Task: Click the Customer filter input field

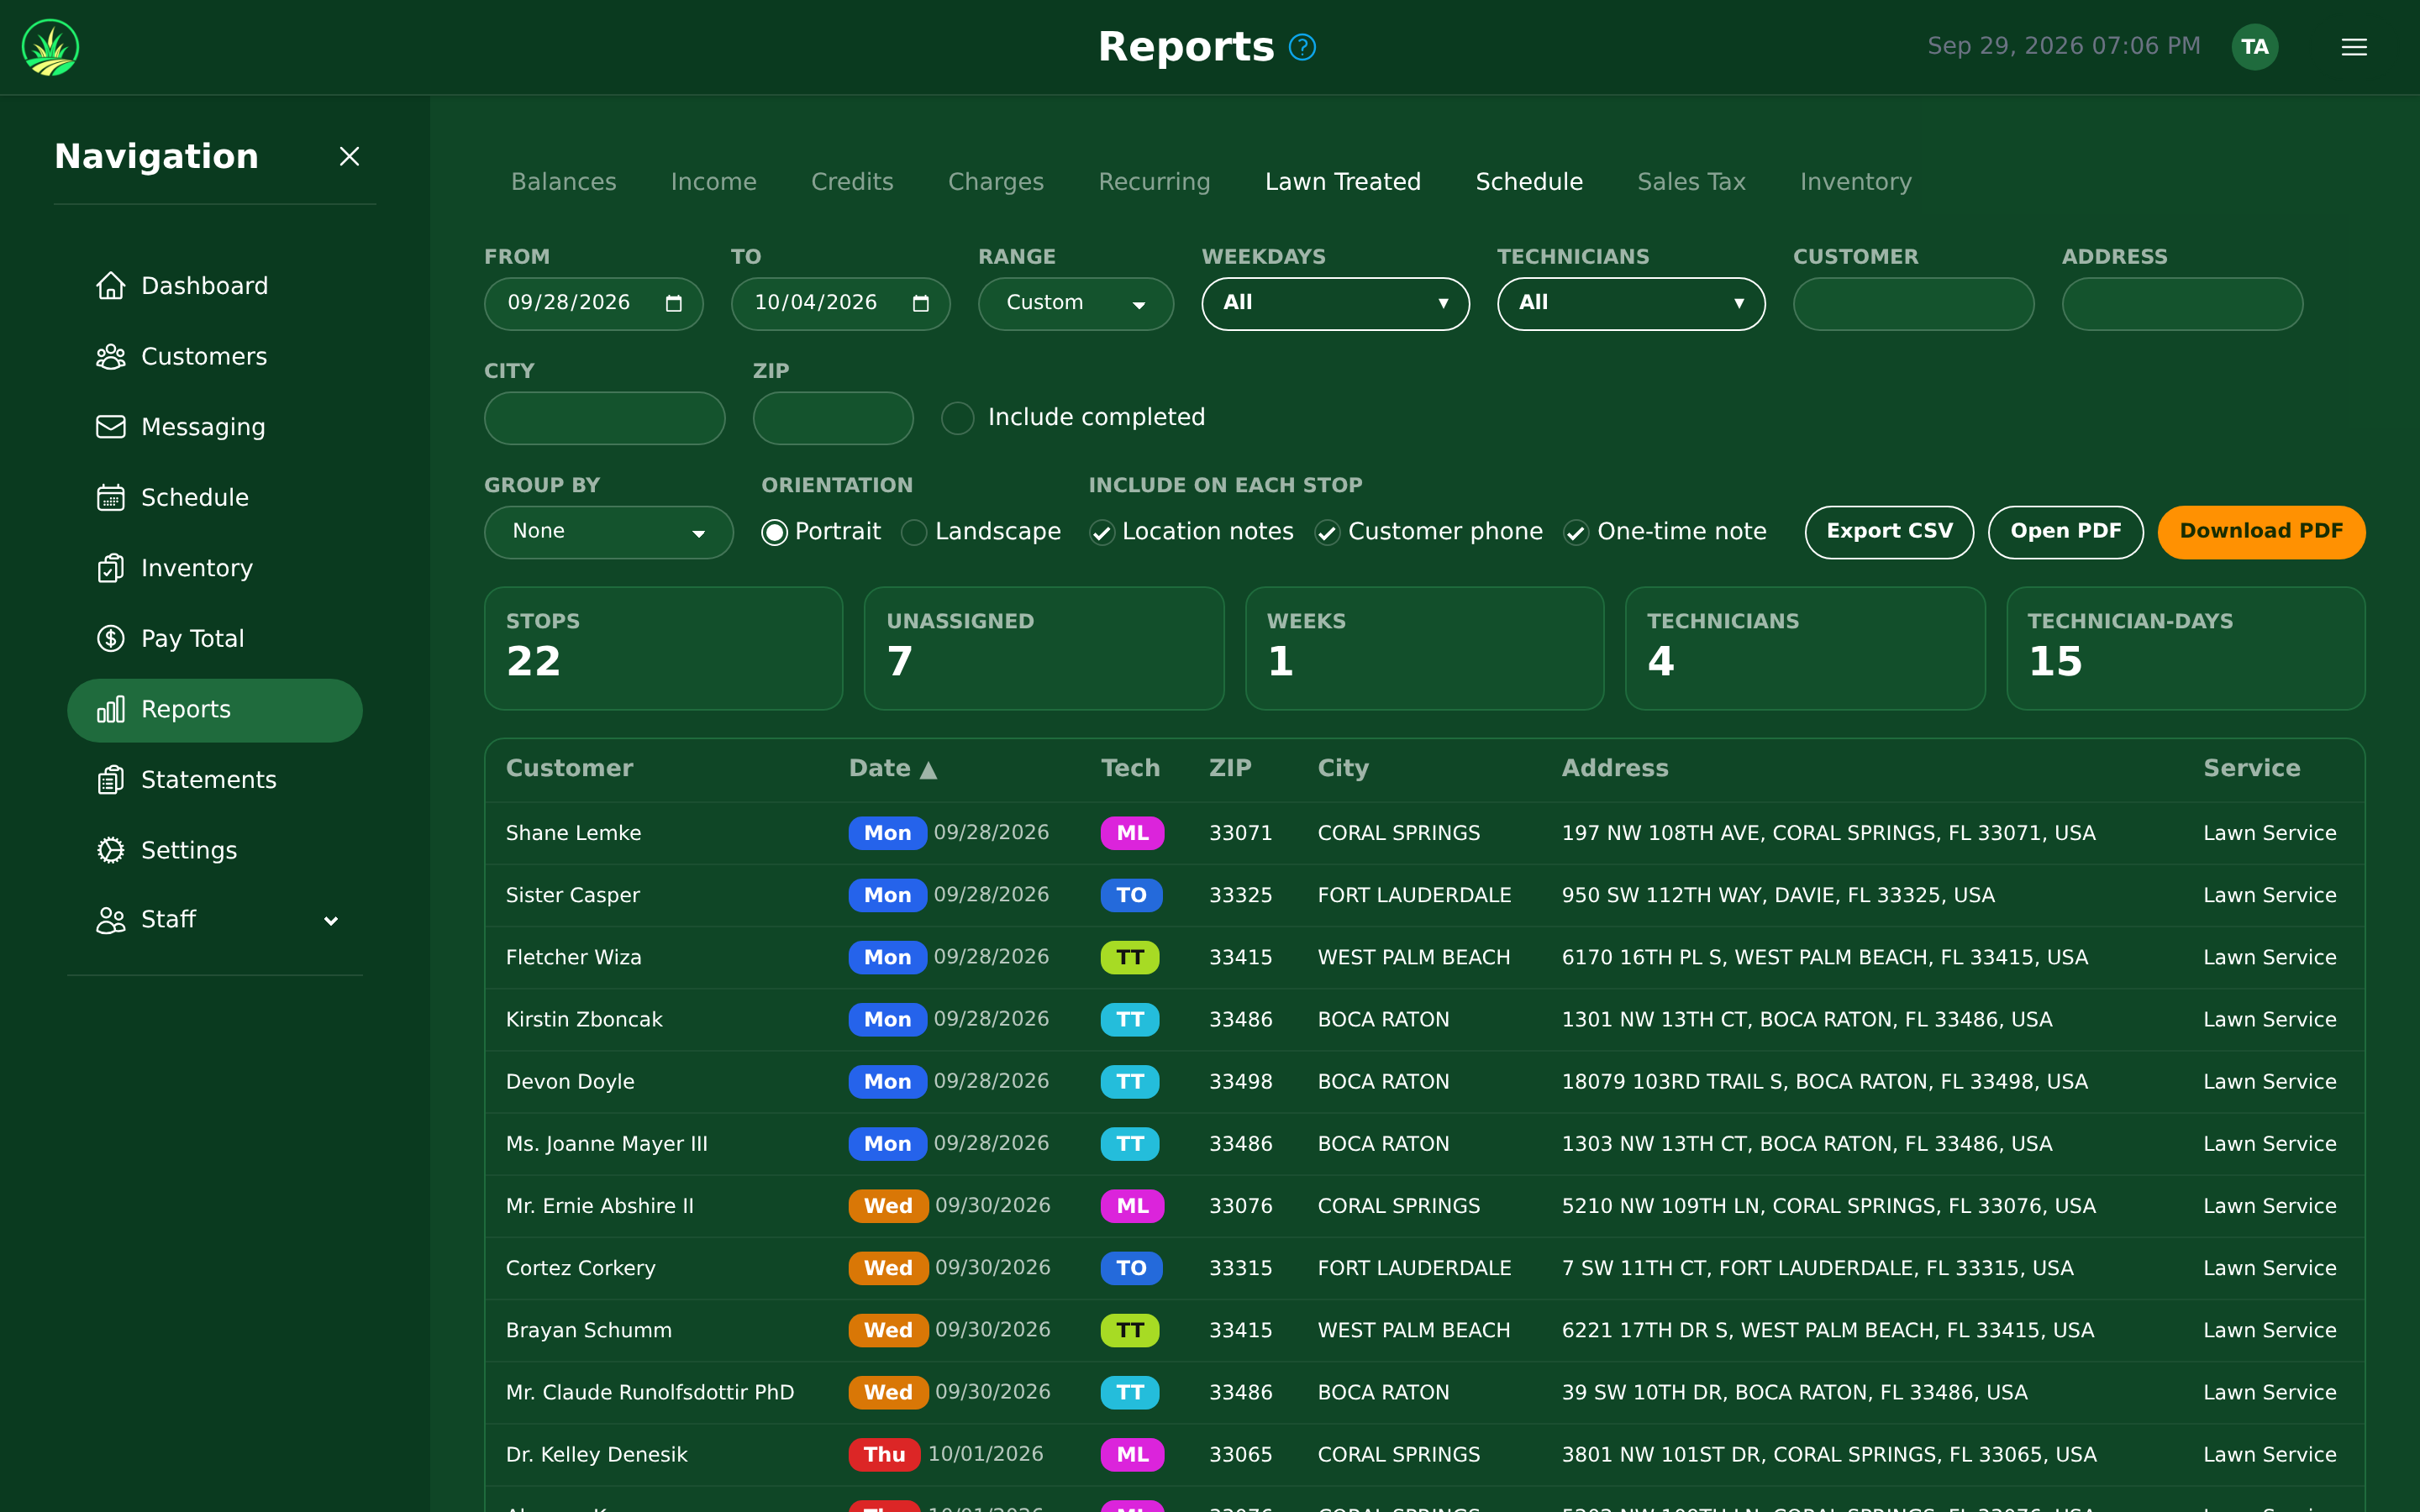Action: [1913, 303]
